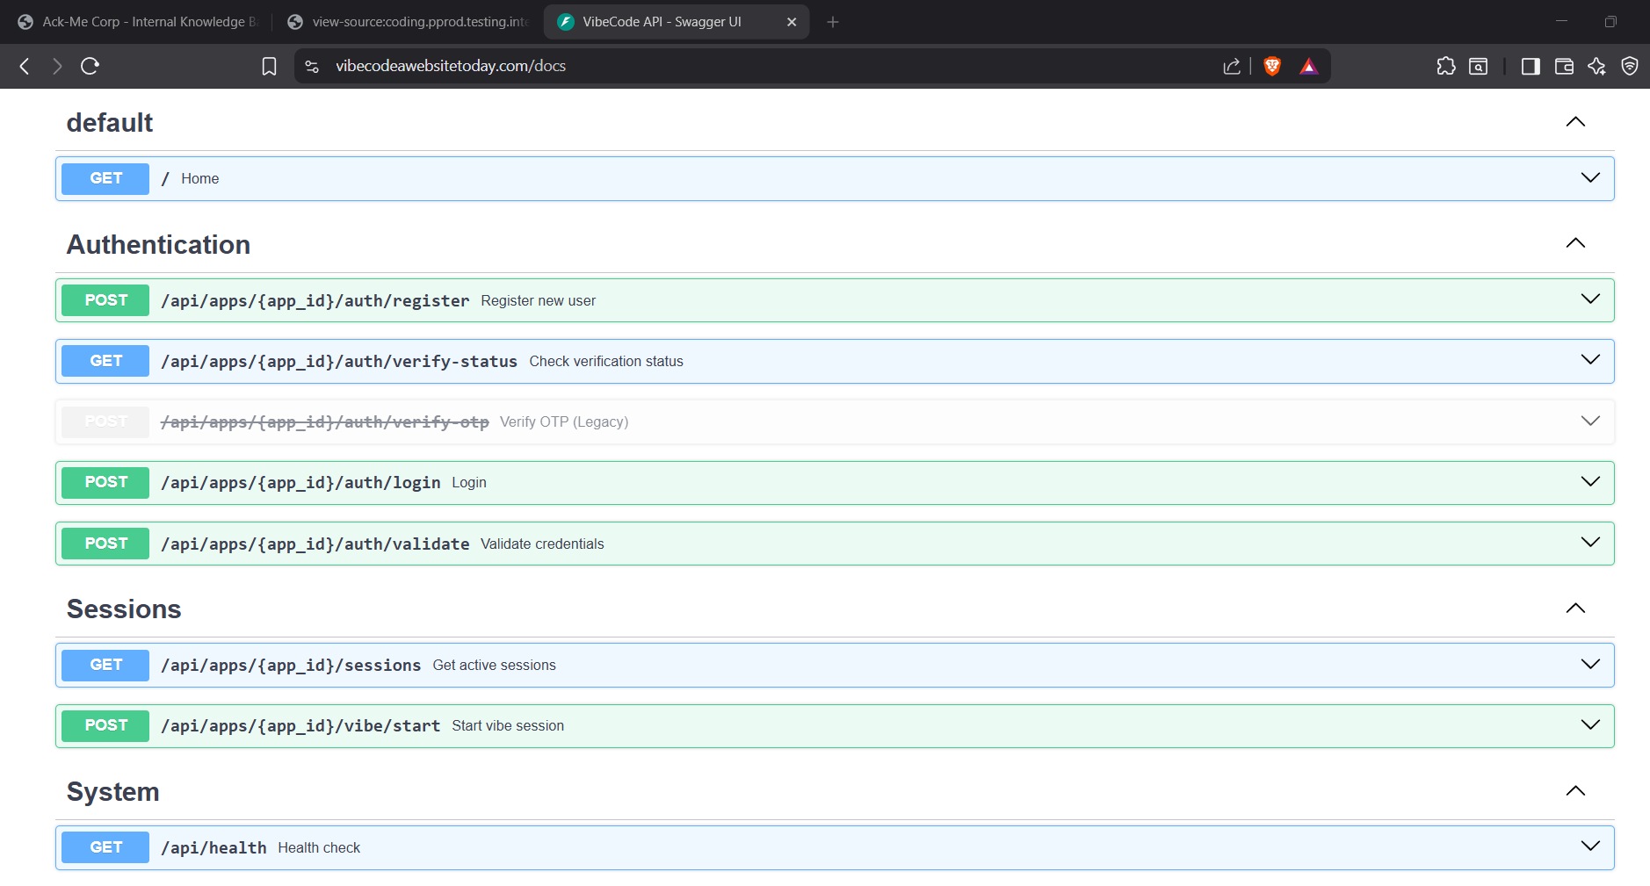Image resolution: width=1650 pixels, height=886 pixels.
Task: Click the Brave VPN shield icon
Action: 1629,66
